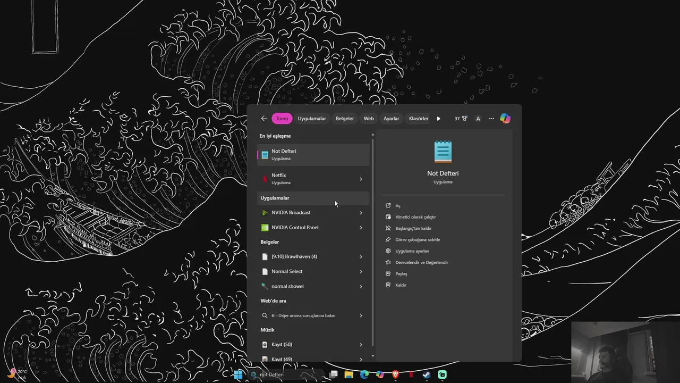
Task: Click the Belgeler section header
Action: (270, 242)
